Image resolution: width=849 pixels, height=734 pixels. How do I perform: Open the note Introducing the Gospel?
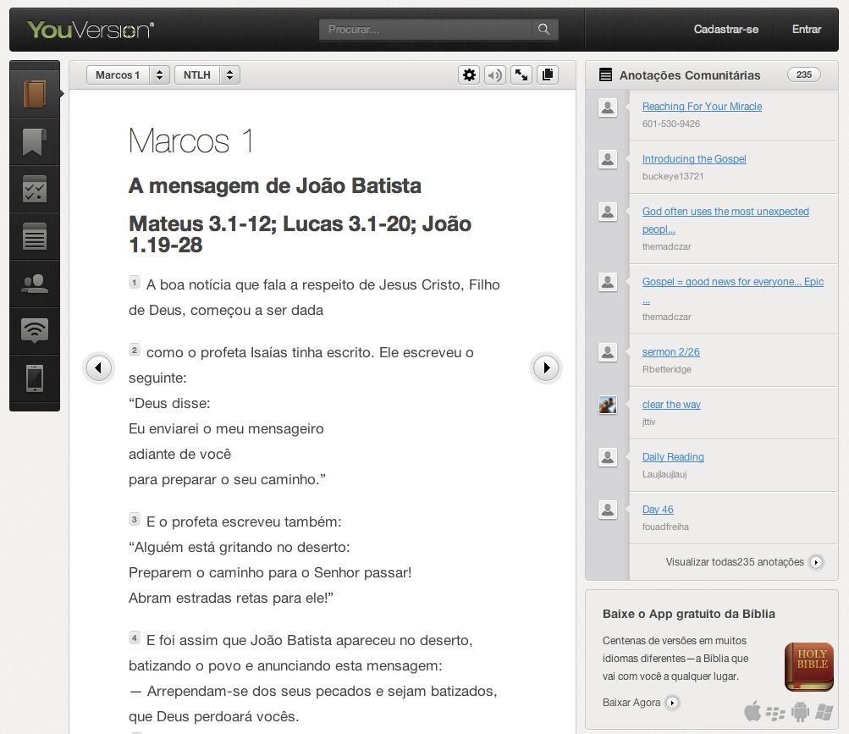pos(694,158)
